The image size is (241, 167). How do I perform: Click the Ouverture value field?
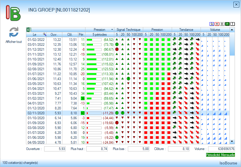pos(55,149)
